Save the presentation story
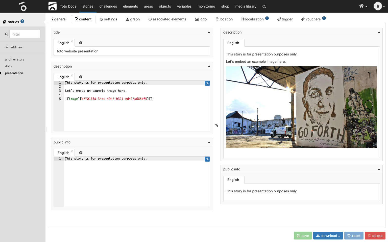 tap(303, 235)
